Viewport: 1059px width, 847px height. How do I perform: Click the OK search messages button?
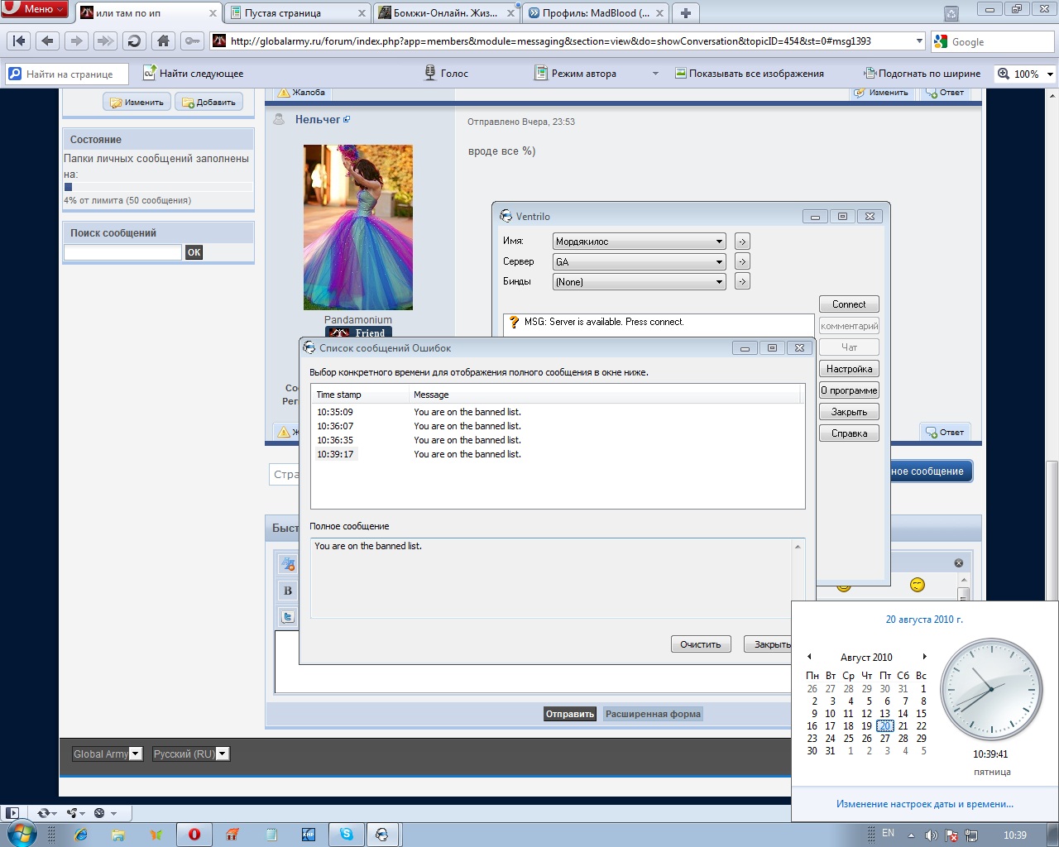point(194,252)
